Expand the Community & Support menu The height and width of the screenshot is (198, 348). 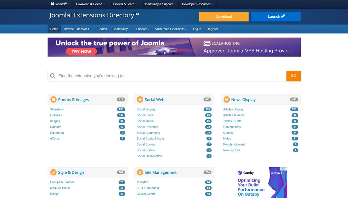coord(159,4)
